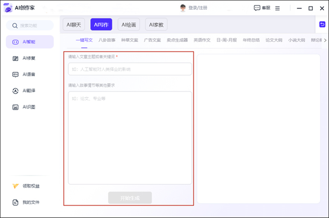Viewport: 329px width, 218px height.
Task: Click the search magnifier icon
Action: coord(15,26)
